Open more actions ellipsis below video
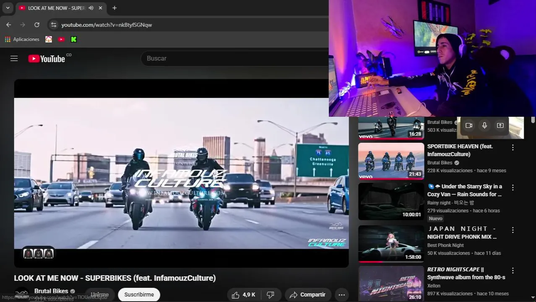The height and width of the screenshot is (302, 536). click(342, 294)
